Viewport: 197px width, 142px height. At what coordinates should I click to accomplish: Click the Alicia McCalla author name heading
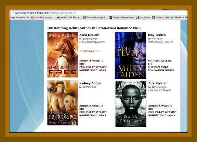(89, 35)
